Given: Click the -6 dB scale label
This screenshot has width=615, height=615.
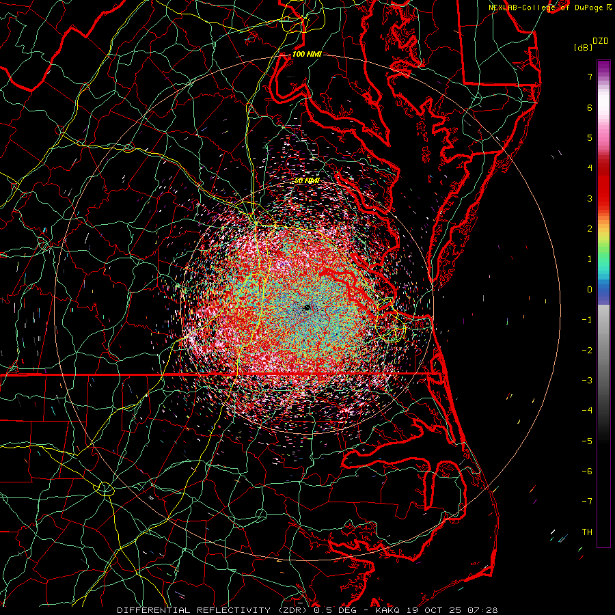Looking at the screenshot, I should point(587,471).
